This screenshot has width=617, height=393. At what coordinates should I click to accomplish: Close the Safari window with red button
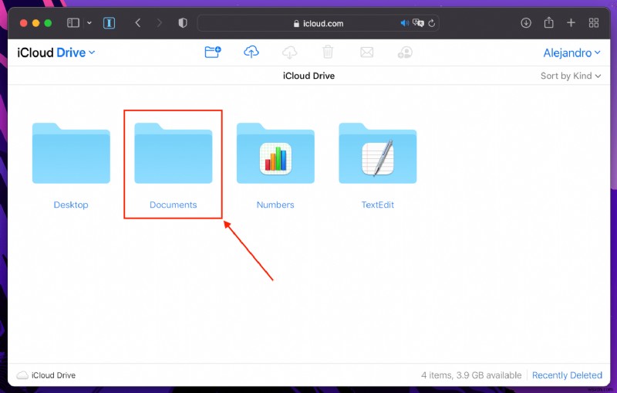click(23, 23)
